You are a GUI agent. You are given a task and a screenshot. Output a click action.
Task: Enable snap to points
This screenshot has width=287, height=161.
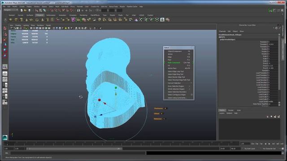click(60, 10)
